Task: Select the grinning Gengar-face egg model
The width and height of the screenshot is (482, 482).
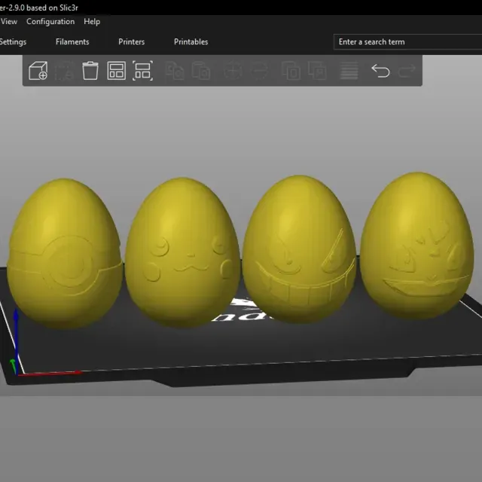Action: click(300, 249)
